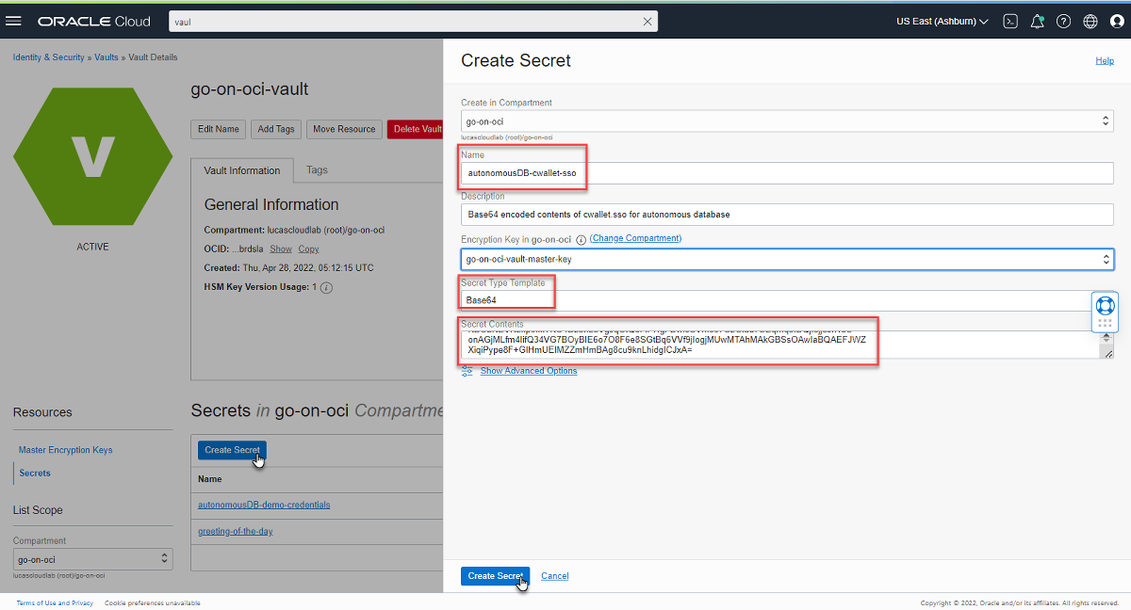1131x610 pixels.
Task: Open autonomousDB-demo-credentials secret
Action: tap(264, 505)
